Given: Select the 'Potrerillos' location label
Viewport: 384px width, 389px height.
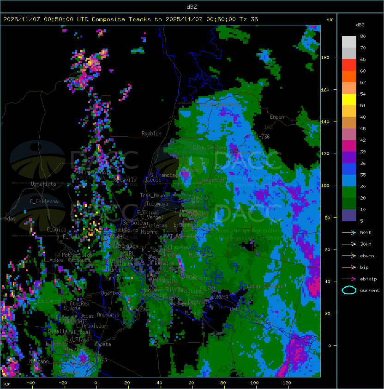Looking at the screenshot, I should [x=77, y=255].
